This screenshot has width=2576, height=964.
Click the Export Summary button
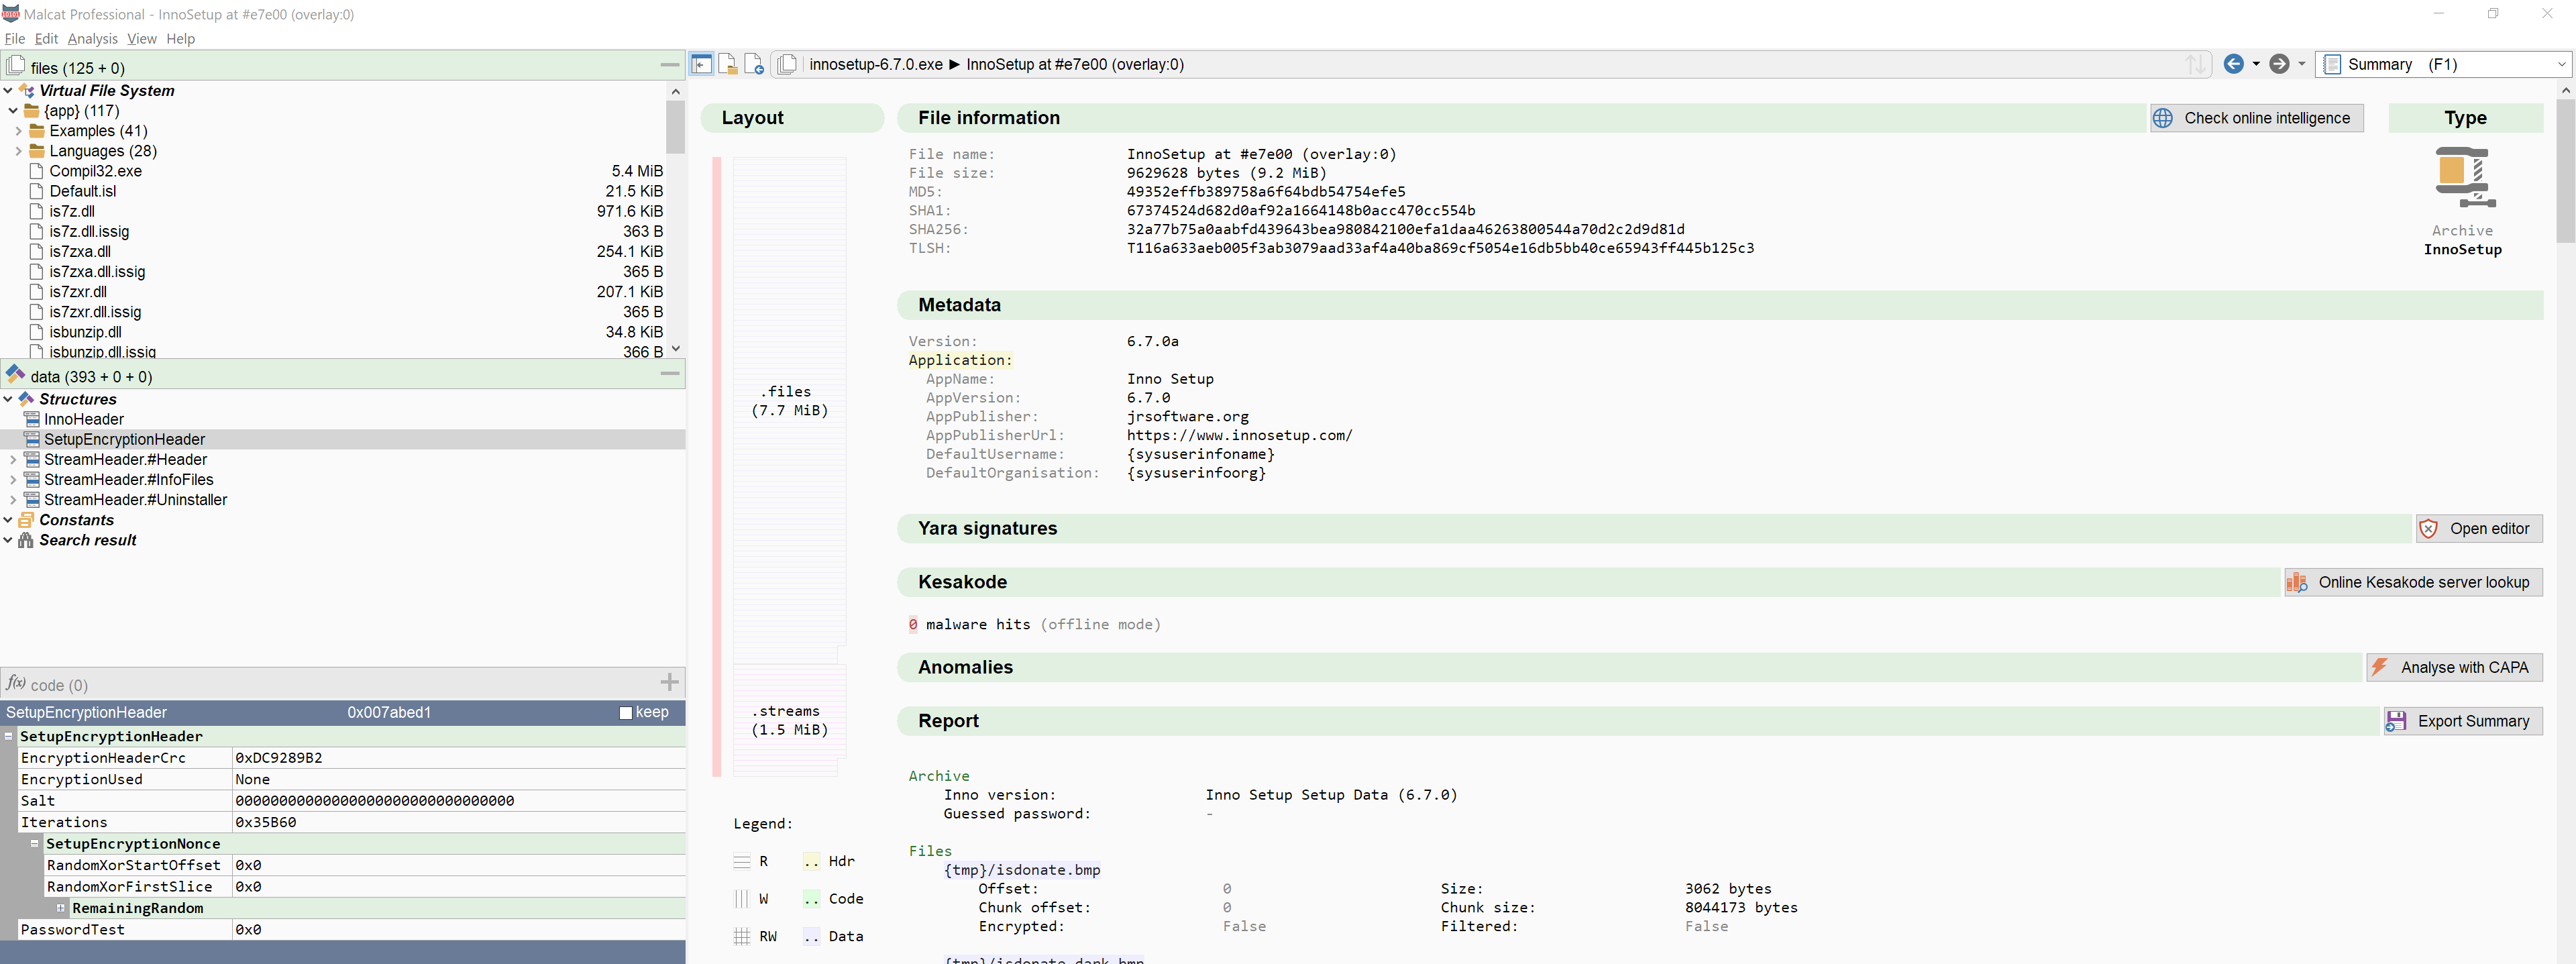(2462, 721)
